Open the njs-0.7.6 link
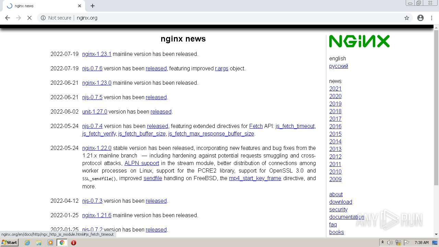Image resolution: width=439 pixels, height=247 pixels. pos(92,68)
